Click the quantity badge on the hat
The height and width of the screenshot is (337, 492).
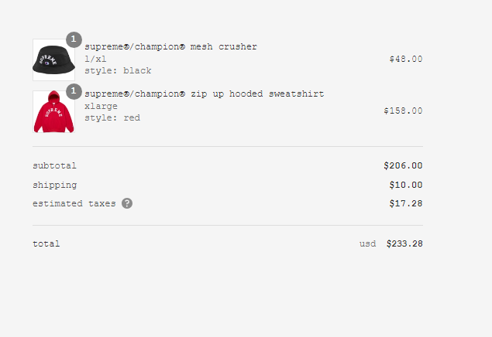[x=74, y=39]
